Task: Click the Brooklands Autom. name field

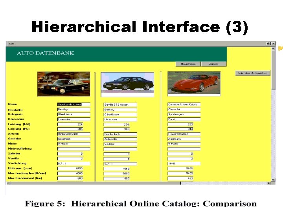Action: coord(74,104)
